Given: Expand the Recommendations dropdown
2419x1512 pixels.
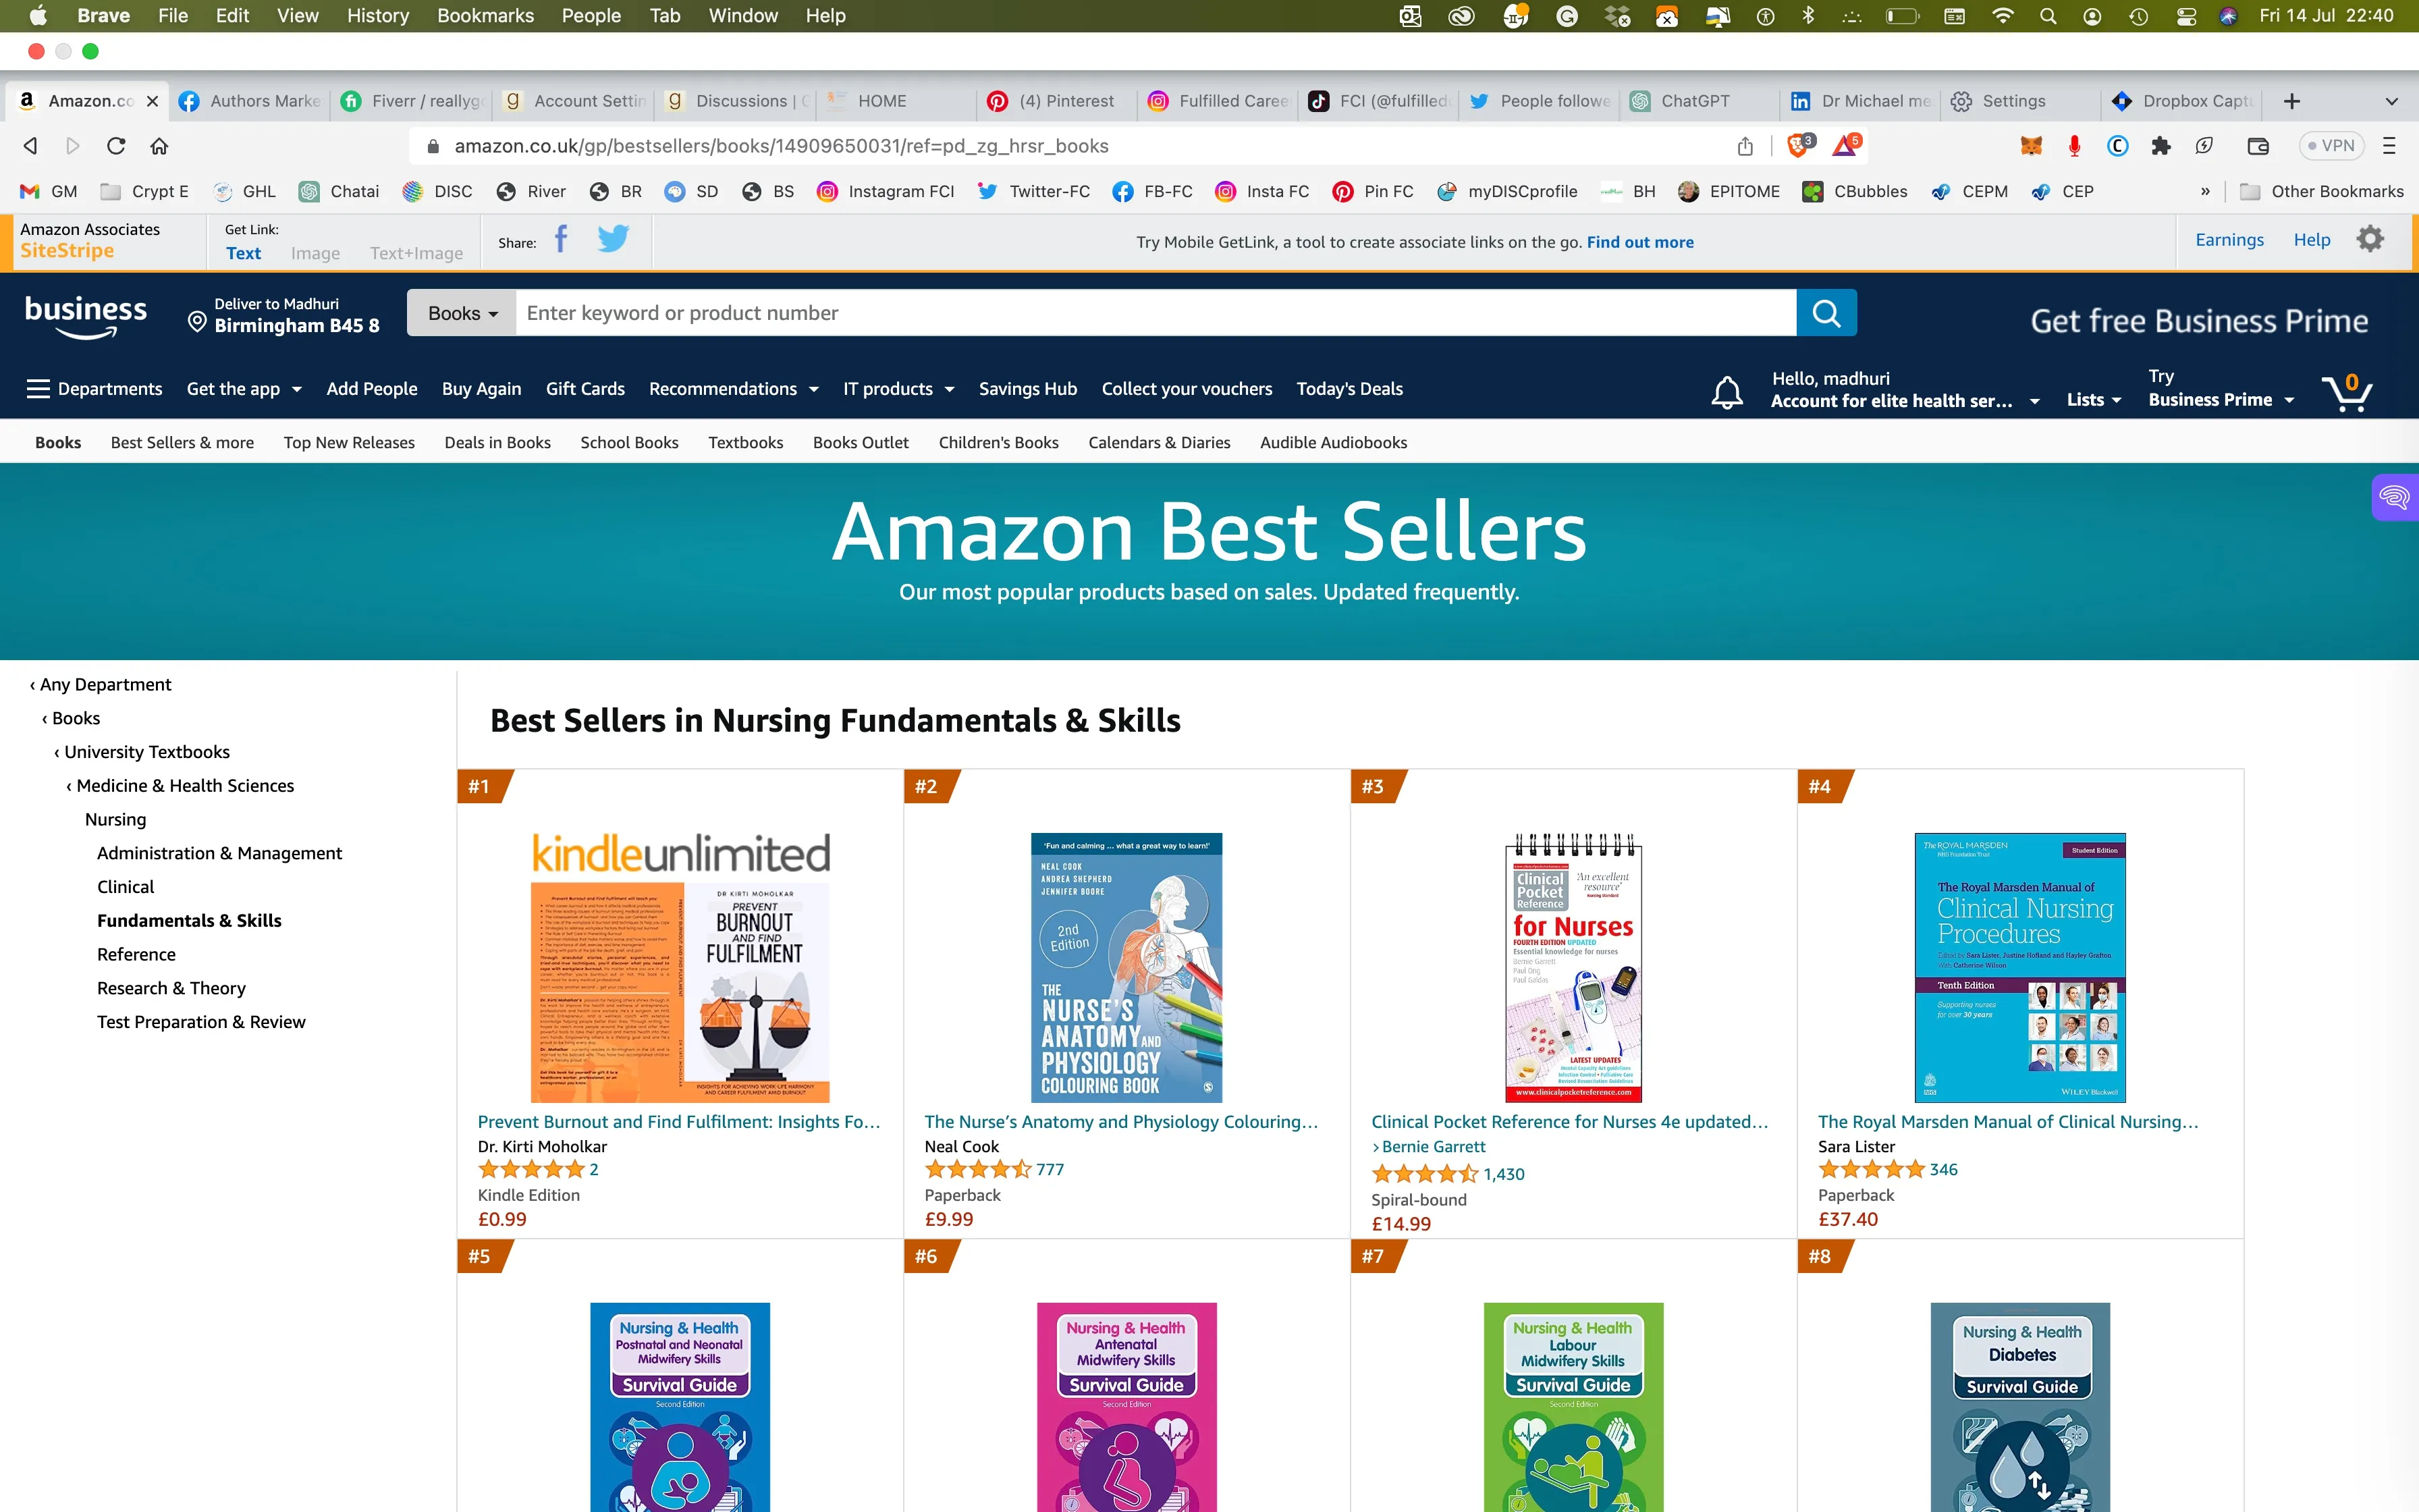Looking at the screenshot, I should 734,389.
